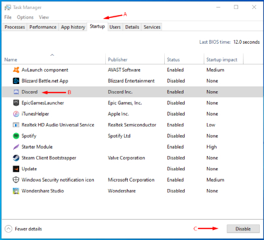Click 'AVAST Software' publisher cell

(x=124, y=70)
